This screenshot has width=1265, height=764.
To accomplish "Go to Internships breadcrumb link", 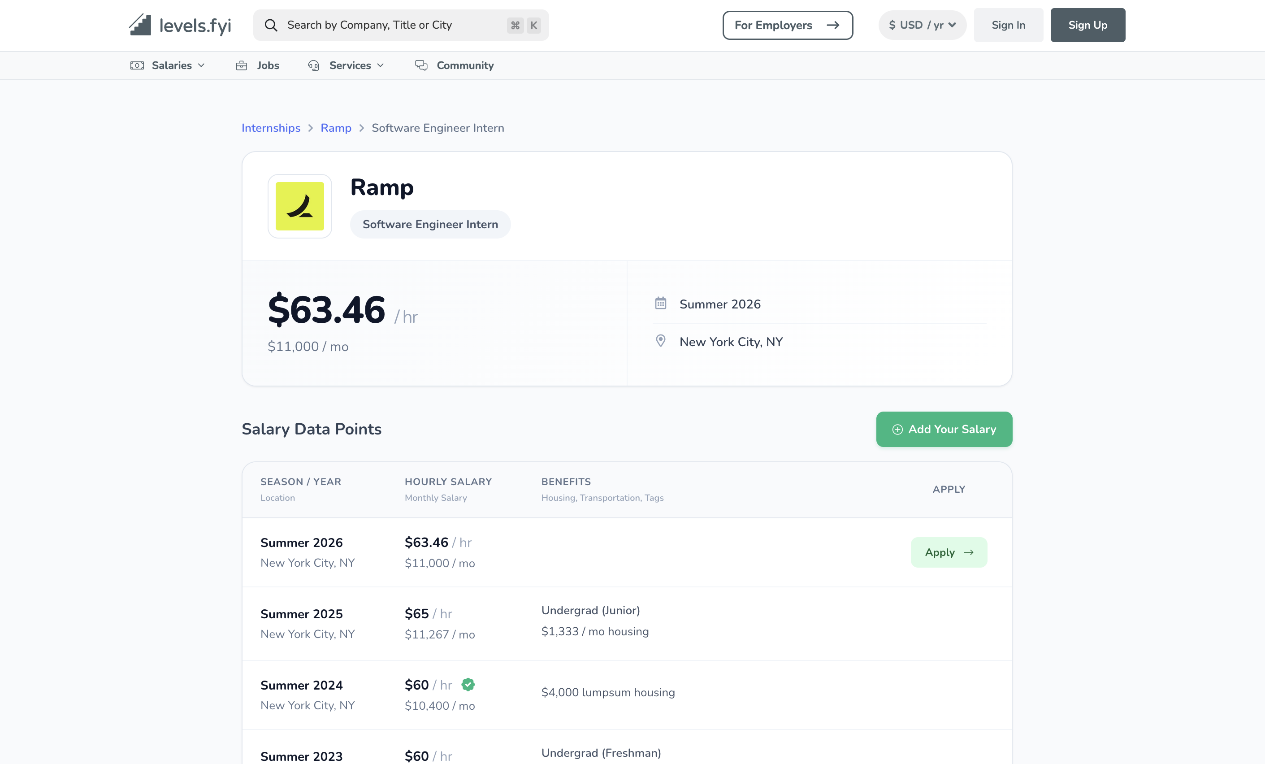I will click(271, 128).
